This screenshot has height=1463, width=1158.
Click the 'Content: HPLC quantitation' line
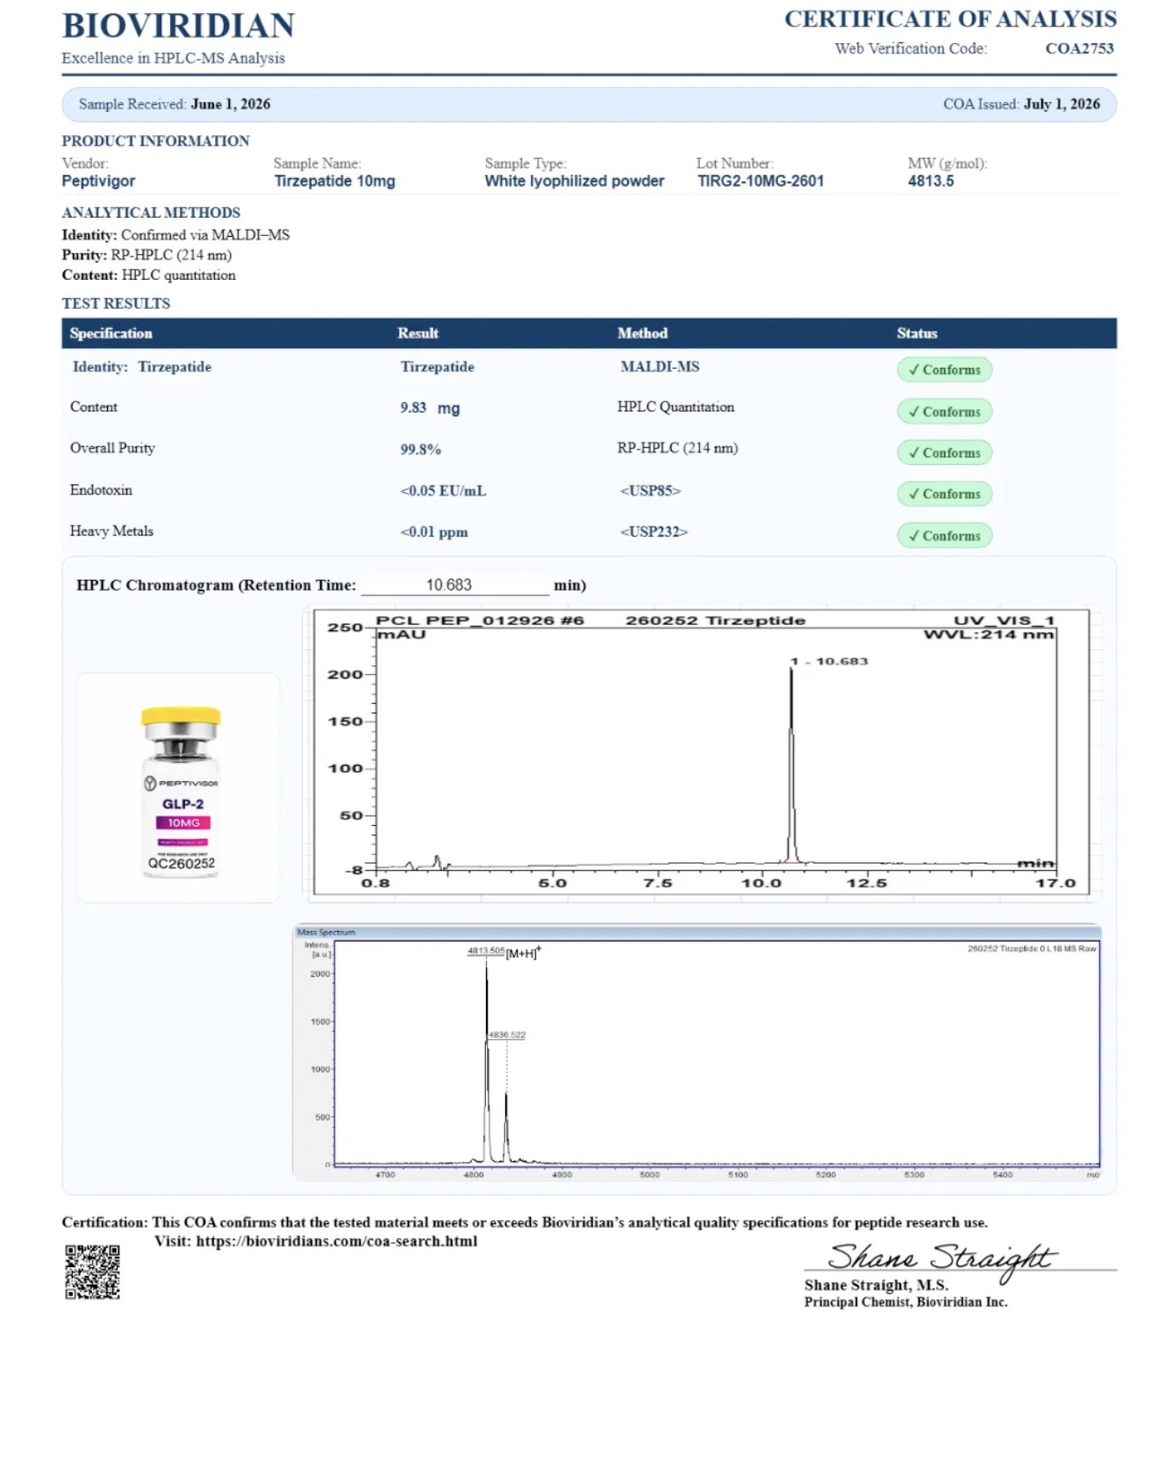pos(148,276)
